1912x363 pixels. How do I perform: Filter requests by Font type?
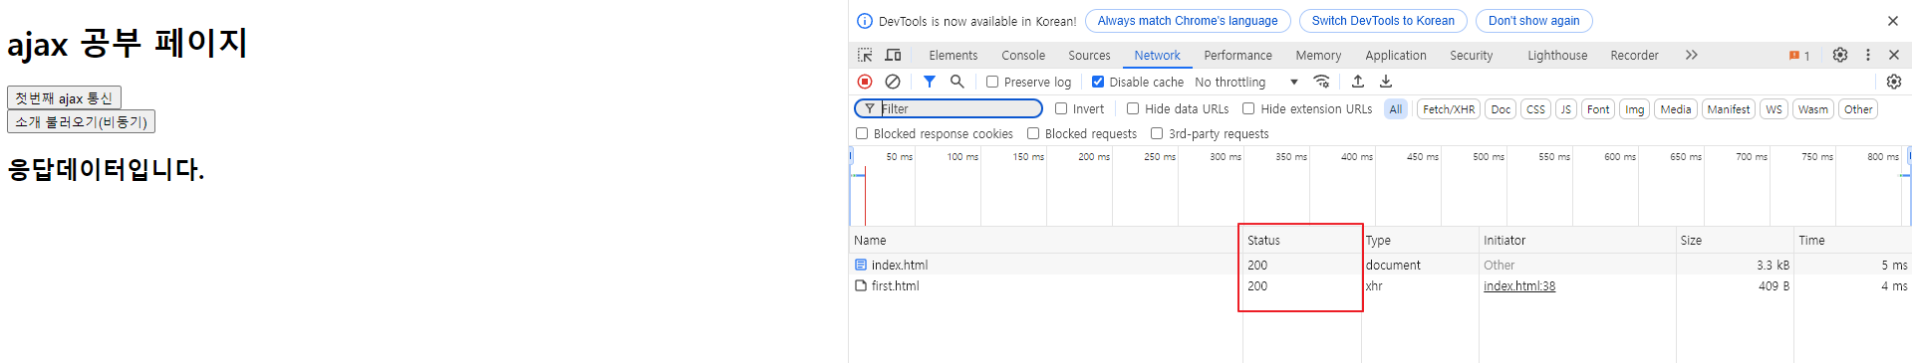pyautogui.click(x=1598, y=109)
